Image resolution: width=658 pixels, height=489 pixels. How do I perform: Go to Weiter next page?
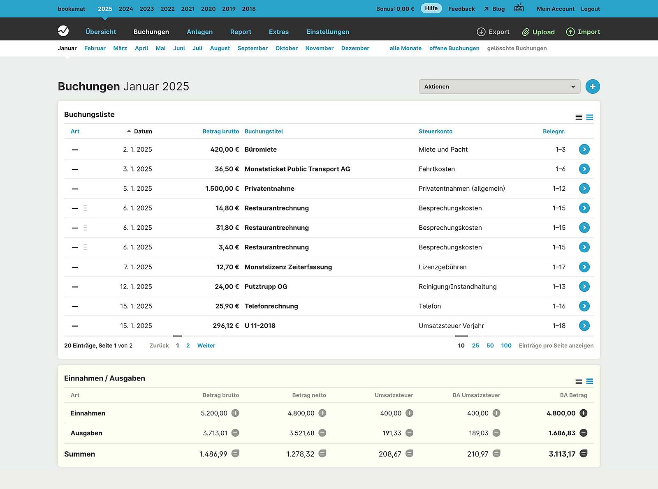click(x=206, y=346)
